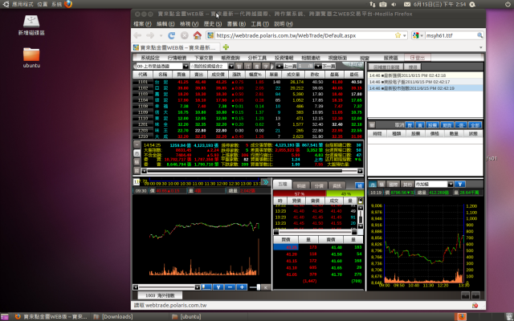Expand chart timeline with double-arrow icon
This screenshot has height=321, width=514.
(x=266, y=182)
